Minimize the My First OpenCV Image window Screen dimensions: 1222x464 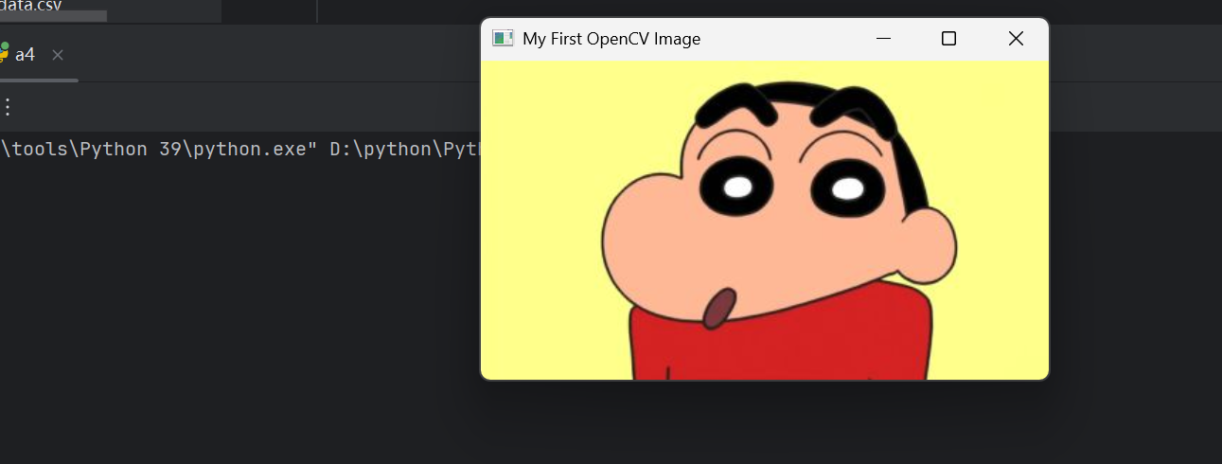click(x=884, y=39)
